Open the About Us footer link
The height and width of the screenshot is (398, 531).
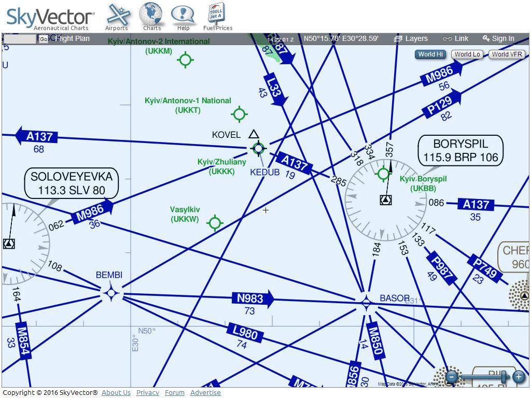116,393
